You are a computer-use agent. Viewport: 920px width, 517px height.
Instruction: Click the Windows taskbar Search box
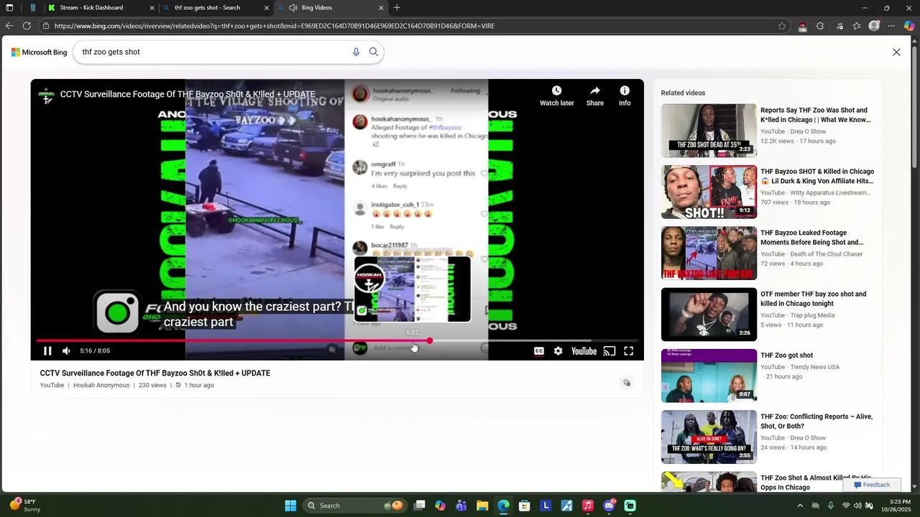point(354,506)
